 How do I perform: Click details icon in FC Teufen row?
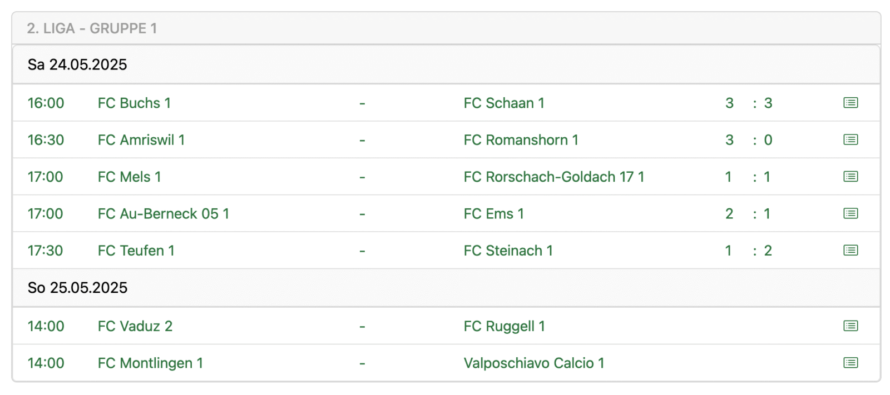click(851, 251)
